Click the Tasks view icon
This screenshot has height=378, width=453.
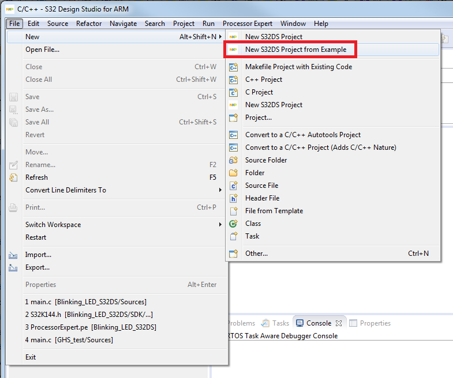[x=265, y=323]
